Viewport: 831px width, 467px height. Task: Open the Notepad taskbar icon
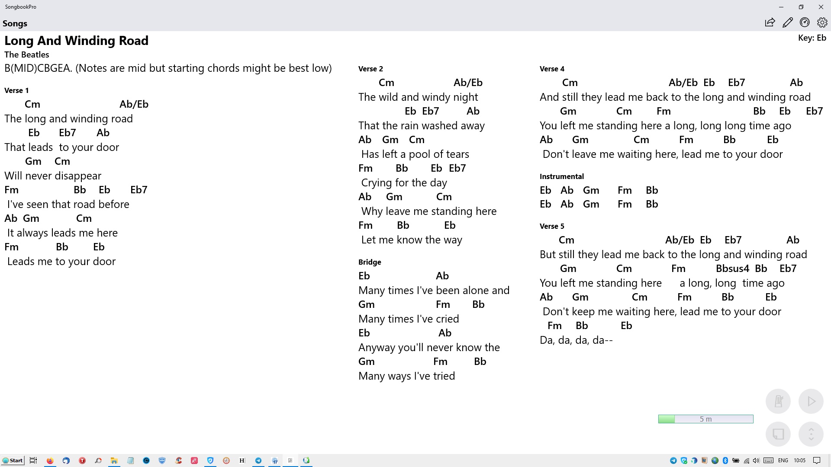(x=130, y=461)
